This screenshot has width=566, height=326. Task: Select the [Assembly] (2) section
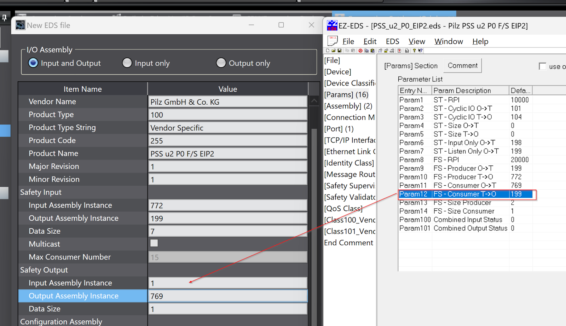[x=348, y=106]
